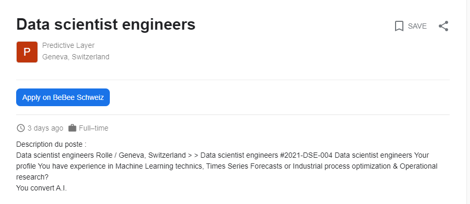Click 'Times Series Forecasts' in the description
Screen dimensions: 470x204
pyautogui.click(x=244, y=166)
